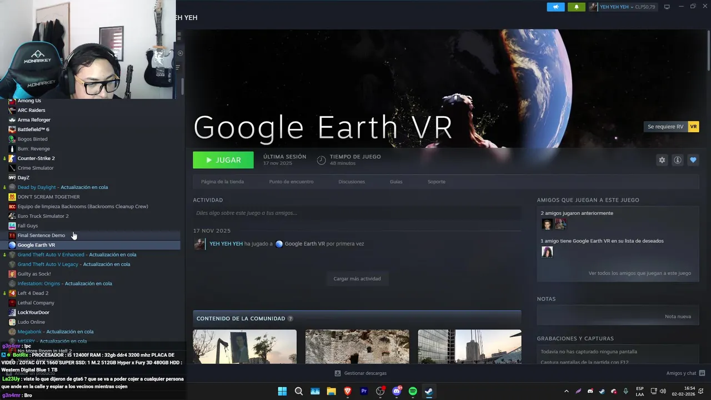Select Bogos Binted in library list

(x=32, y=139)
